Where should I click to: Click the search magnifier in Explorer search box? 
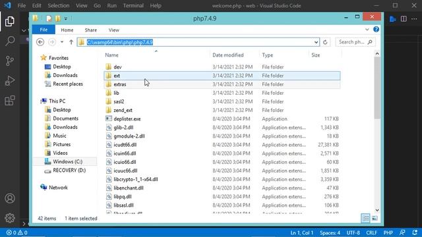(x=370, y=42)
